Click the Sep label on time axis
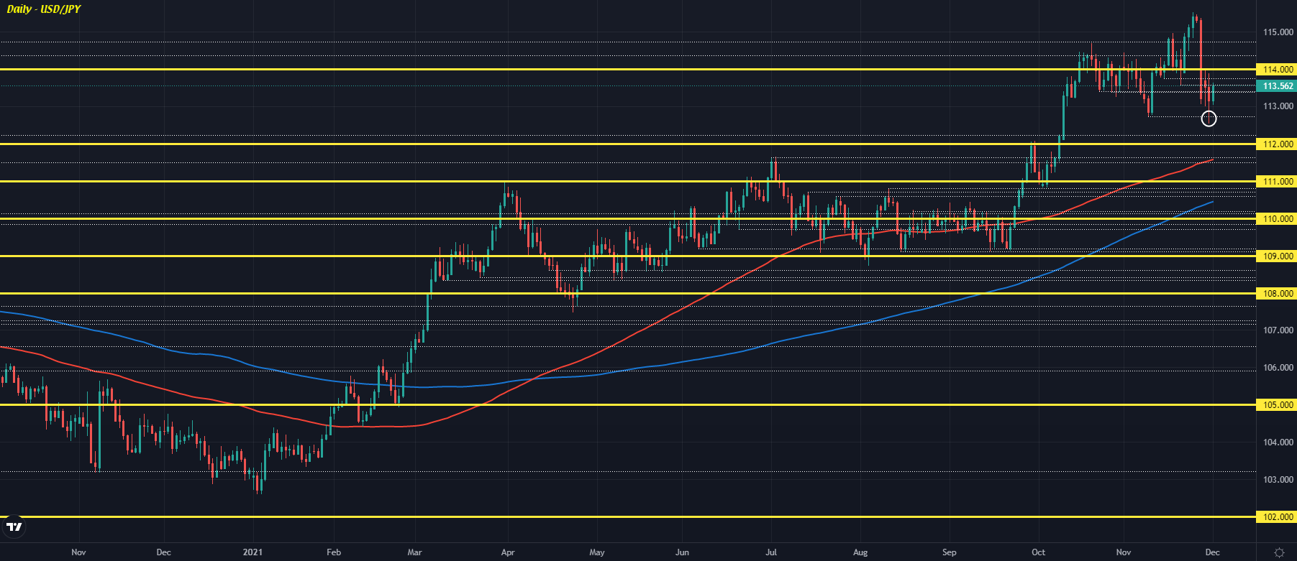This screenshot has width=1297, height=561. [x=950, y=552]
